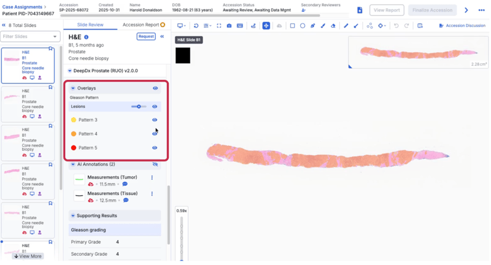Click the Request button
The width and height of the screenshot is (491, 265).
click(146, 37)
